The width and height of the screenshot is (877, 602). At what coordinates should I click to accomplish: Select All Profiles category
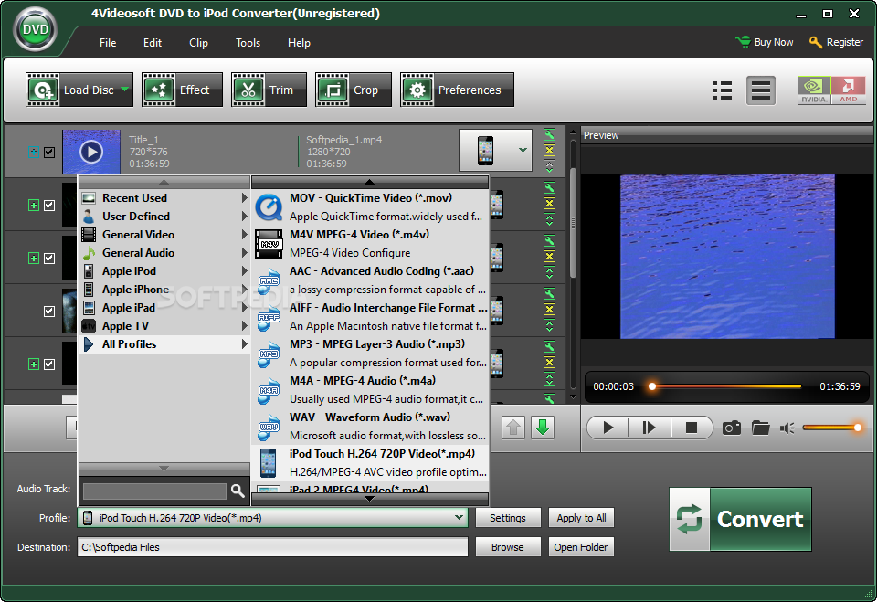point(164,344)
